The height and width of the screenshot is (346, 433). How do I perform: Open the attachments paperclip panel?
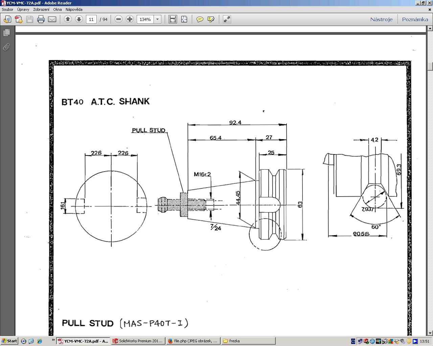click(x=6, y=47)
